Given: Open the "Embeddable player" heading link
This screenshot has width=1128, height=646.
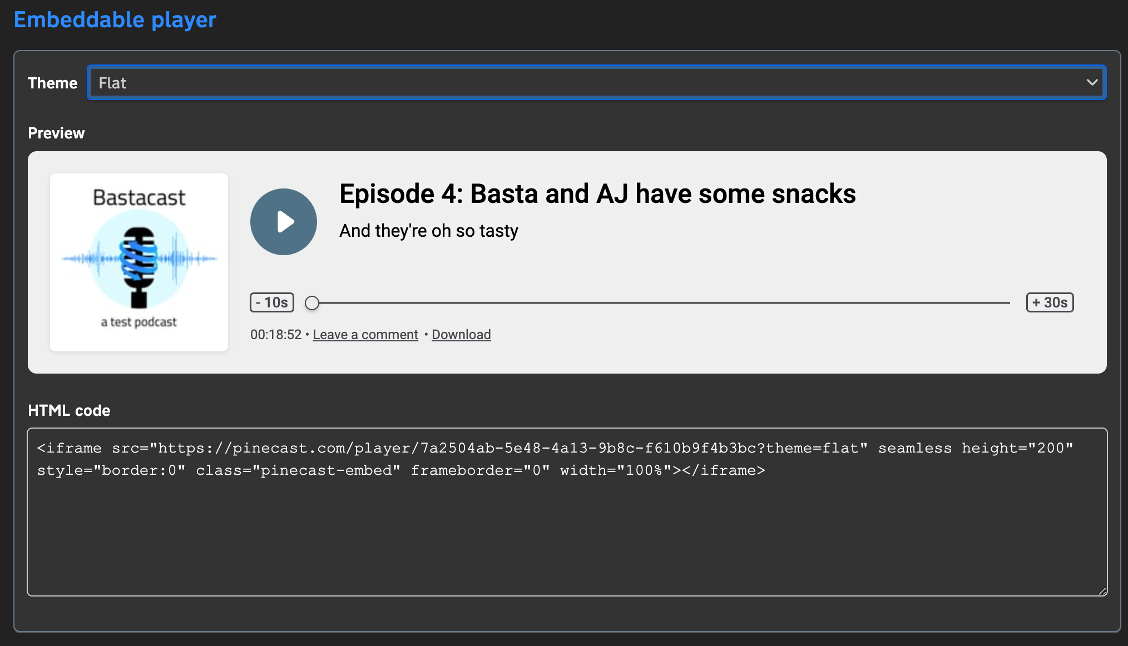Looking at the screenshot, I should [x=115, y=19].
